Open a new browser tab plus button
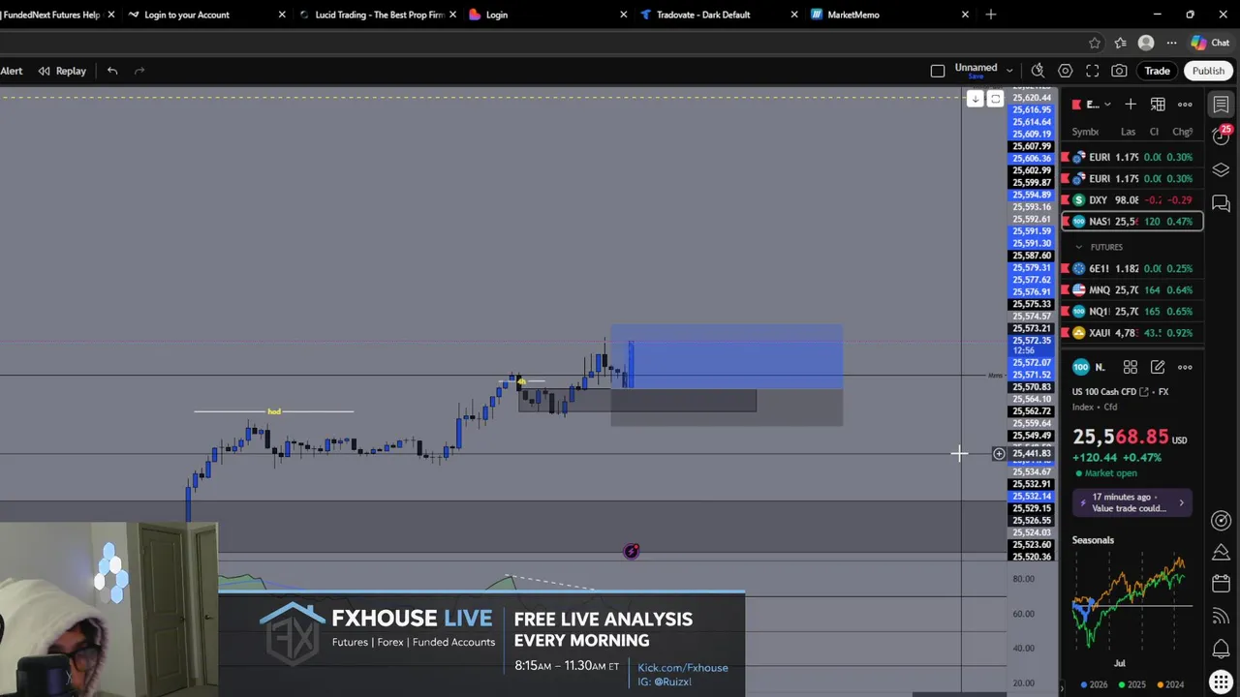Viewport: 1240px width, 697px height. (990, 15)
